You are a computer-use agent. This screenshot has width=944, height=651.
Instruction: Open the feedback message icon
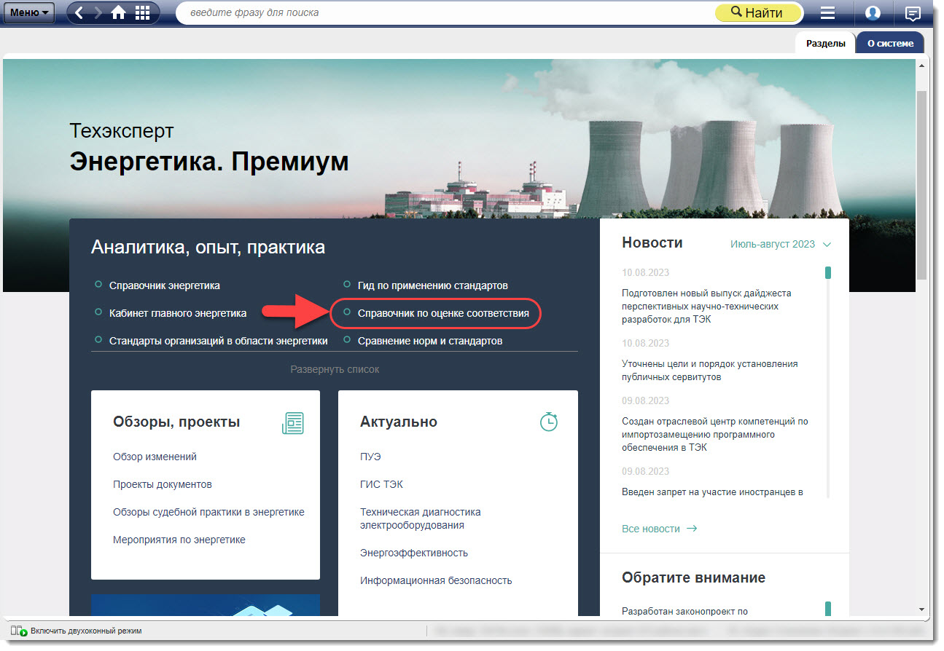(913, 12)
